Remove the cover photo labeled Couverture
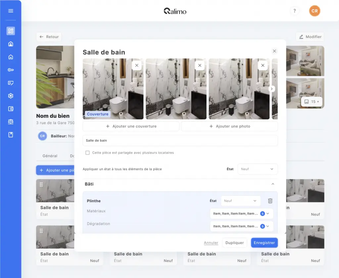 pyautogui.click(x=137, y=65)
